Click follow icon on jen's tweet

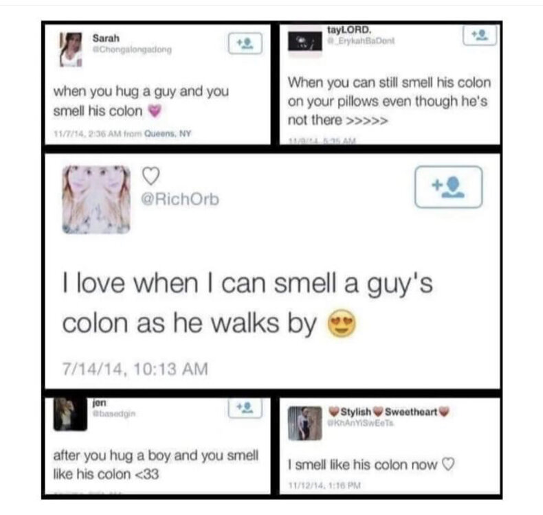pyautogui.click(x=245, y=408)
